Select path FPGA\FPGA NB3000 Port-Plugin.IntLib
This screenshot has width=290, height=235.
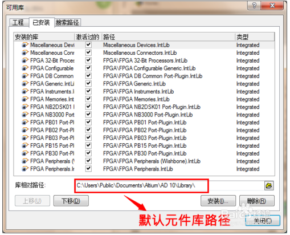148,115
